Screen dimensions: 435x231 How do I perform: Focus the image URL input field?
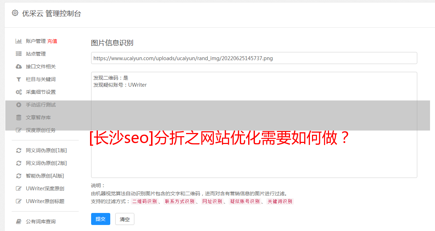254,58
